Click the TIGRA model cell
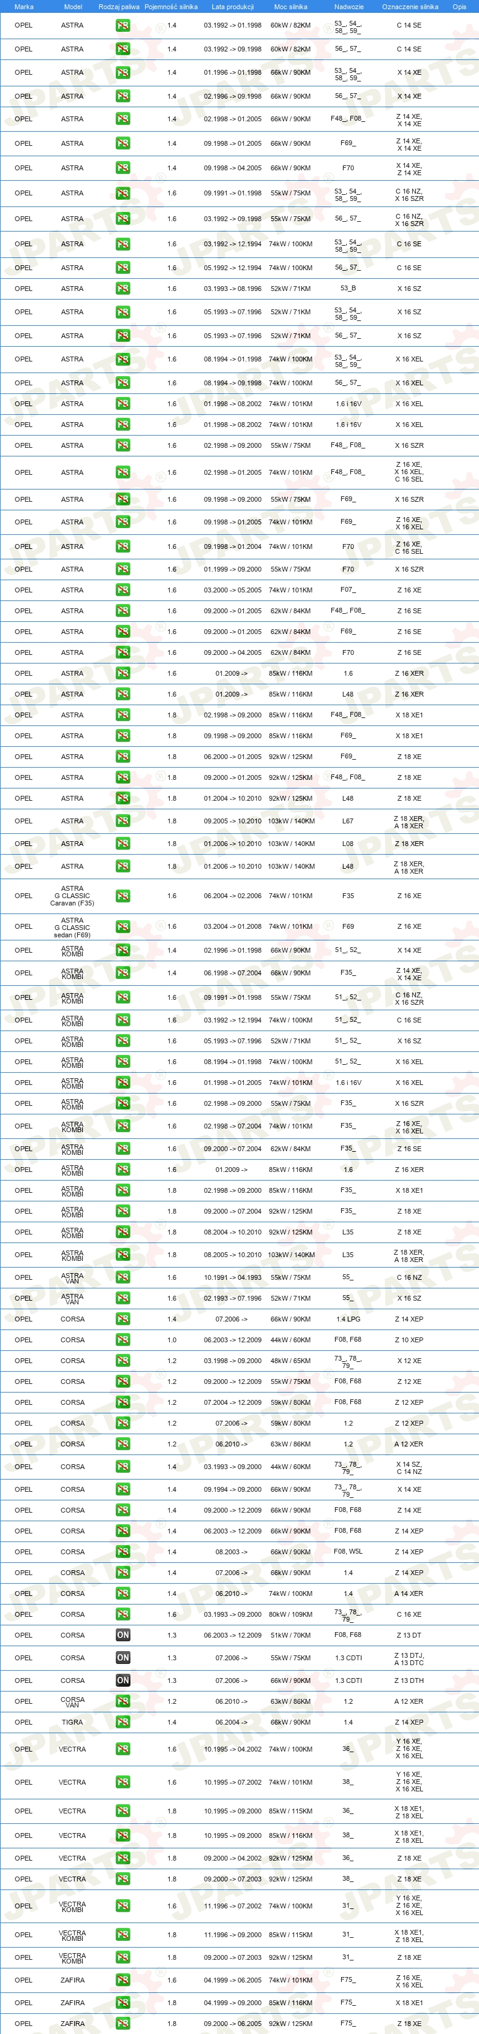The height and width of the screenshot is (2034, 479). (x=73, y=1722)
